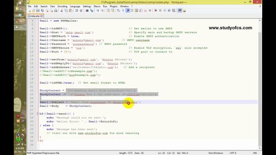The width and height of the screenshot is (276, 155).
Task: Toggle Show All Characters pilcrow icon
Action: pos(122,11)
